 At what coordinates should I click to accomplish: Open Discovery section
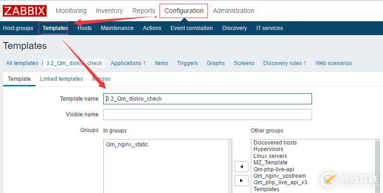[x=235, y=28]
